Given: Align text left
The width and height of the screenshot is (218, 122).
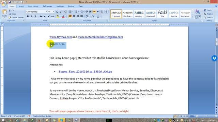Looking at the screenshot, I should tap(71, 16).
